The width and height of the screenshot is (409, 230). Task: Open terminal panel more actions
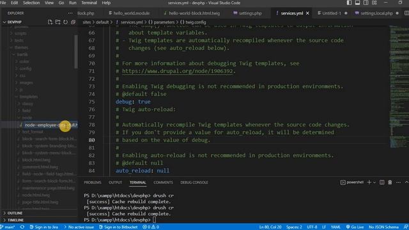(398, 182)
